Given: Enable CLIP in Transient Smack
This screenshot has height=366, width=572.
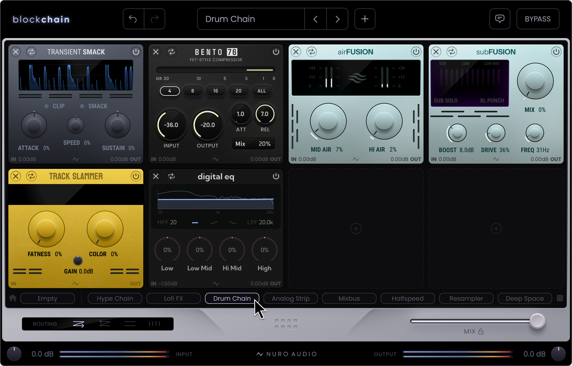Looking at the screenshot, I should pos(54,106).
